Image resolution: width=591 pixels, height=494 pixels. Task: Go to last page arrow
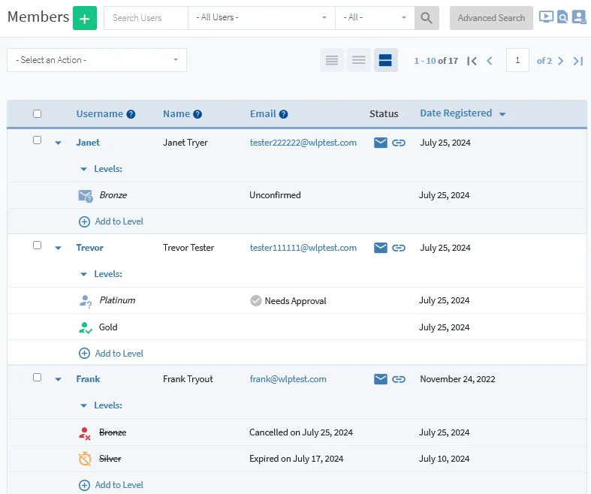coord(578,61)
